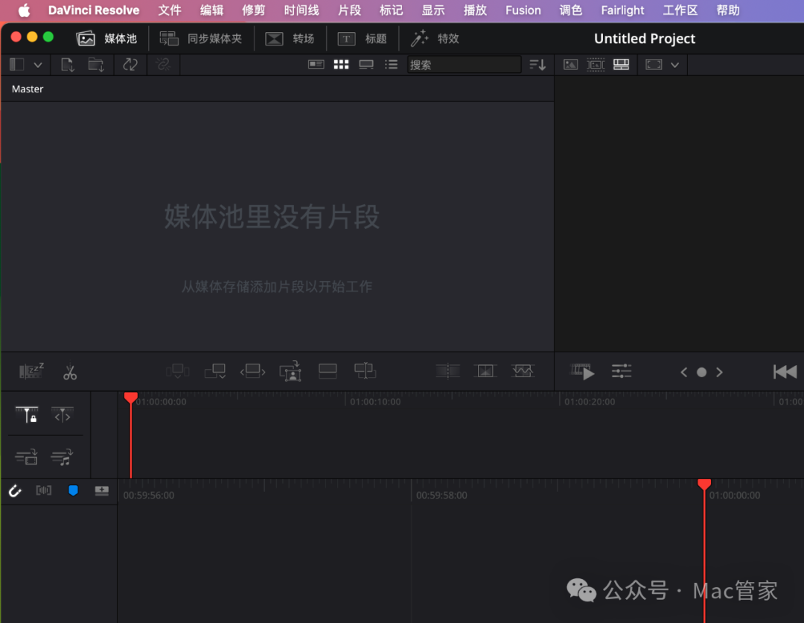Add a blue marker

click(73, 490)
